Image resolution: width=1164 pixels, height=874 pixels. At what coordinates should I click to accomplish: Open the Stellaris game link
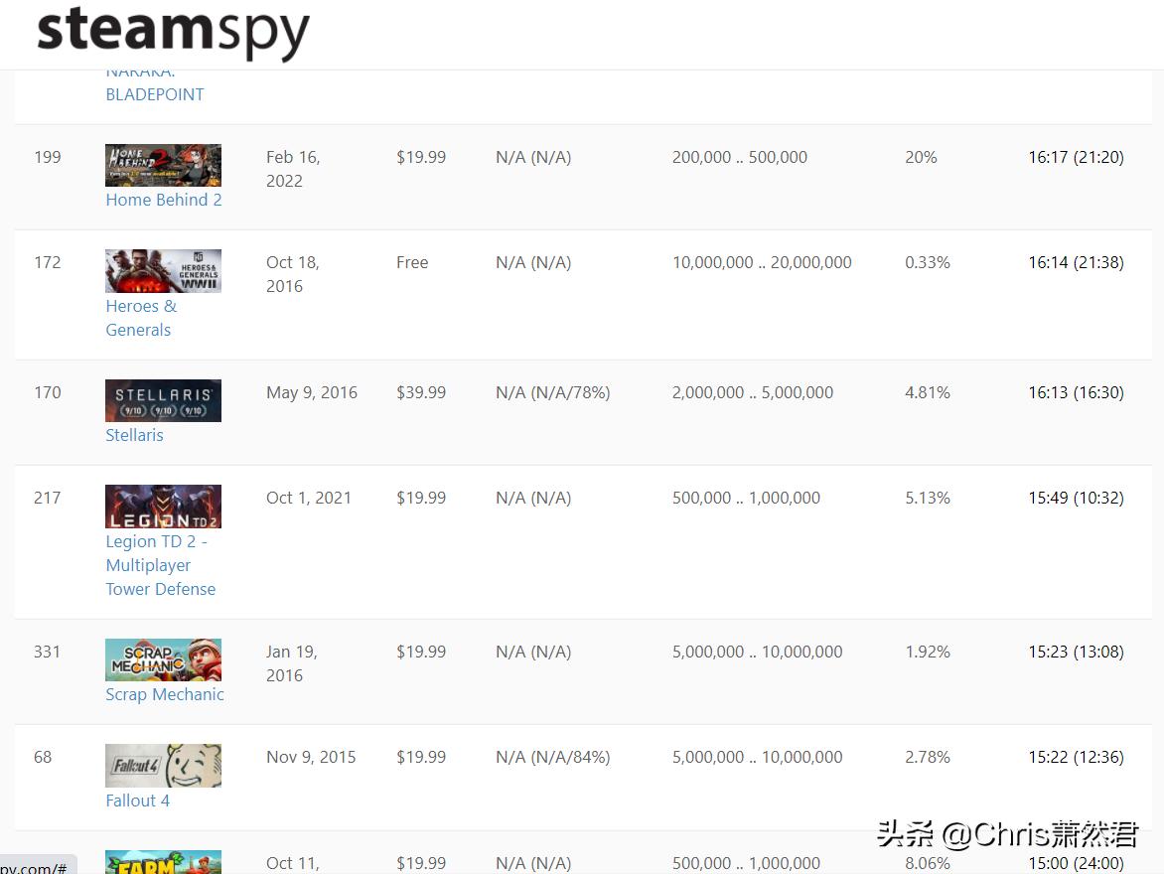[x=134, y=435]
